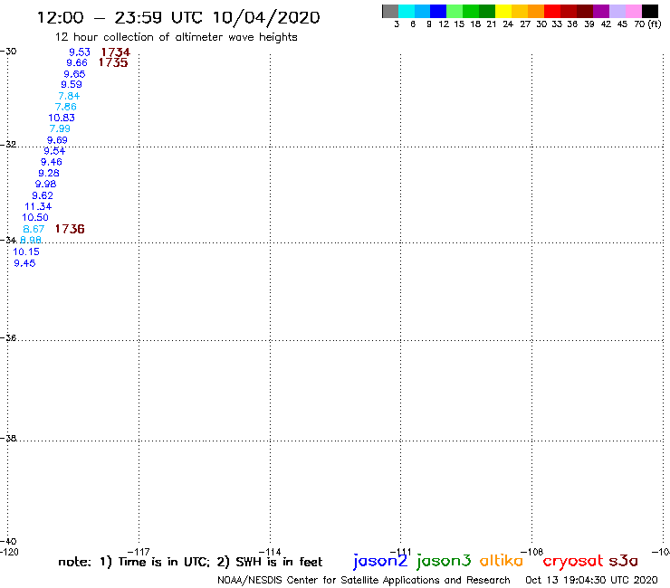670x588 pixels.
Task: Click the -38 latitude label
Action: pos(8,438)
